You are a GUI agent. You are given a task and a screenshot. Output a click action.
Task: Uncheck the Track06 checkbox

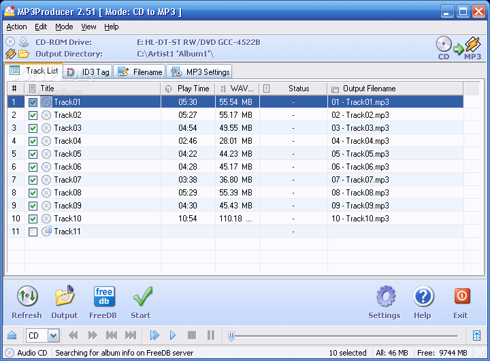33,167
